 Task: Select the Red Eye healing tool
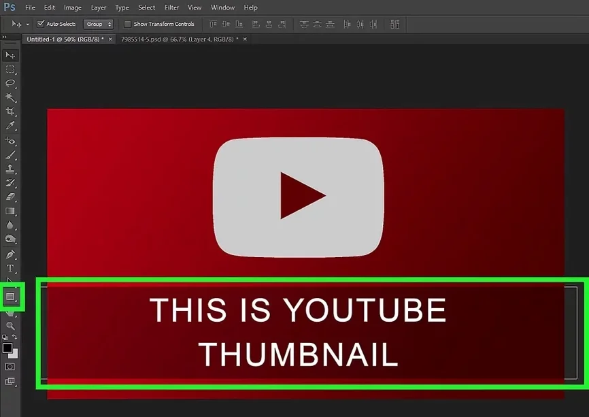pos(10,141)
